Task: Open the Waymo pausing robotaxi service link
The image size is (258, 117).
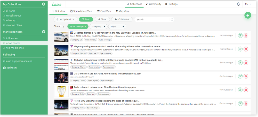Action: point(118,47)
